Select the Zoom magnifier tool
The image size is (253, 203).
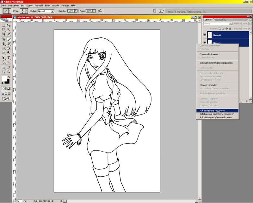(9, 72)
